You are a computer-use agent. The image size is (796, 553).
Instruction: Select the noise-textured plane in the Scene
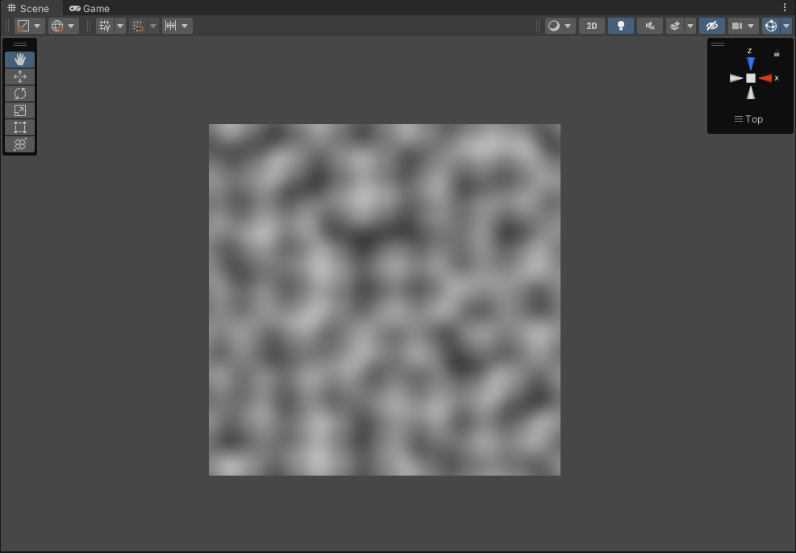point(385,300)
